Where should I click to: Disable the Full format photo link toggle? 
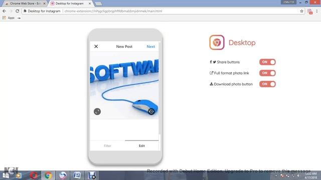coord(267,73)
